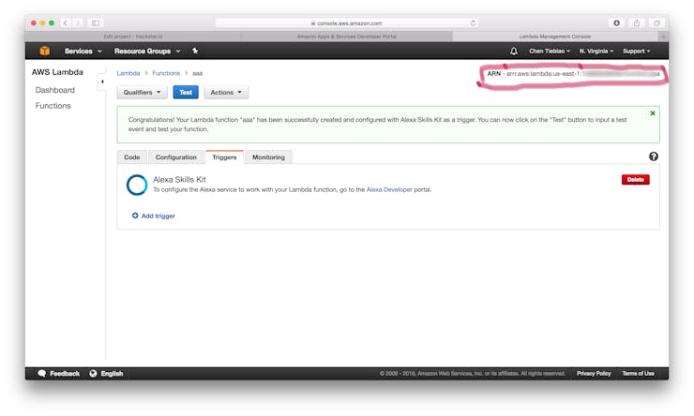Click Add trigger
Screen dimensions: 694x416
(x=154, y=215)
